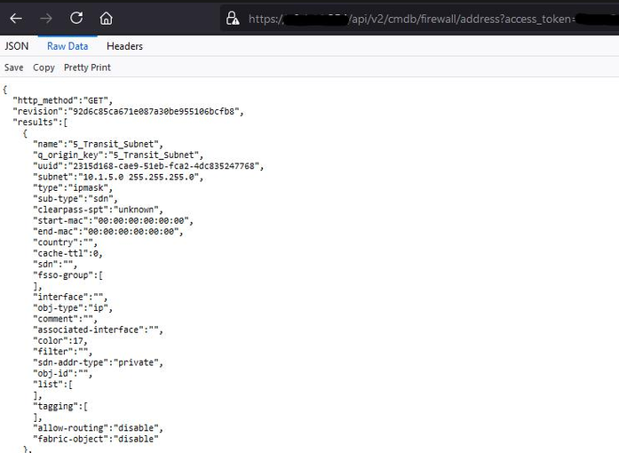The image size is (619, 453).
Task: Select the "country" line
Action: pos(65,242)
